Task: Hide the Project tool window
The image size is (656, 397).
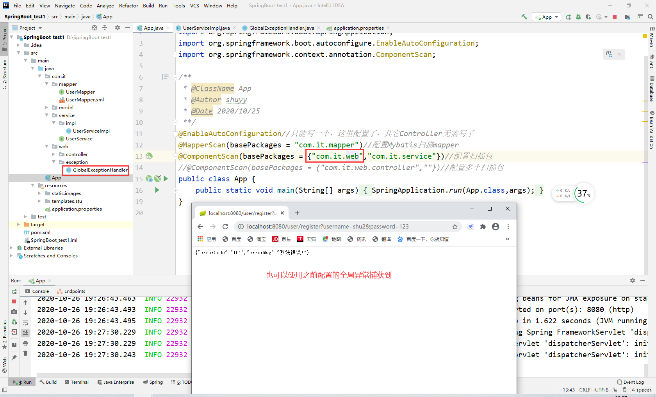Action: pyautogui.click(x=127, y=28)
